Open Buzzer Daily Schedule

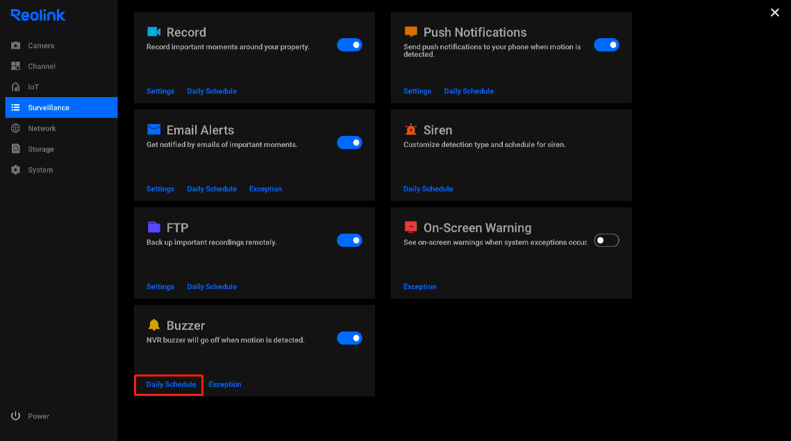coord(171,384)
